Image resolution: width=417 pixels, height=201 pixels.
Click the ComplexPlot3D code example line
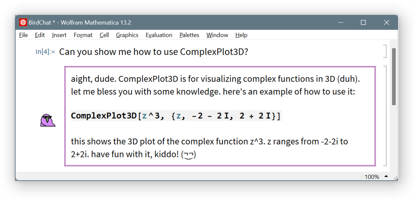coord(176,116)
